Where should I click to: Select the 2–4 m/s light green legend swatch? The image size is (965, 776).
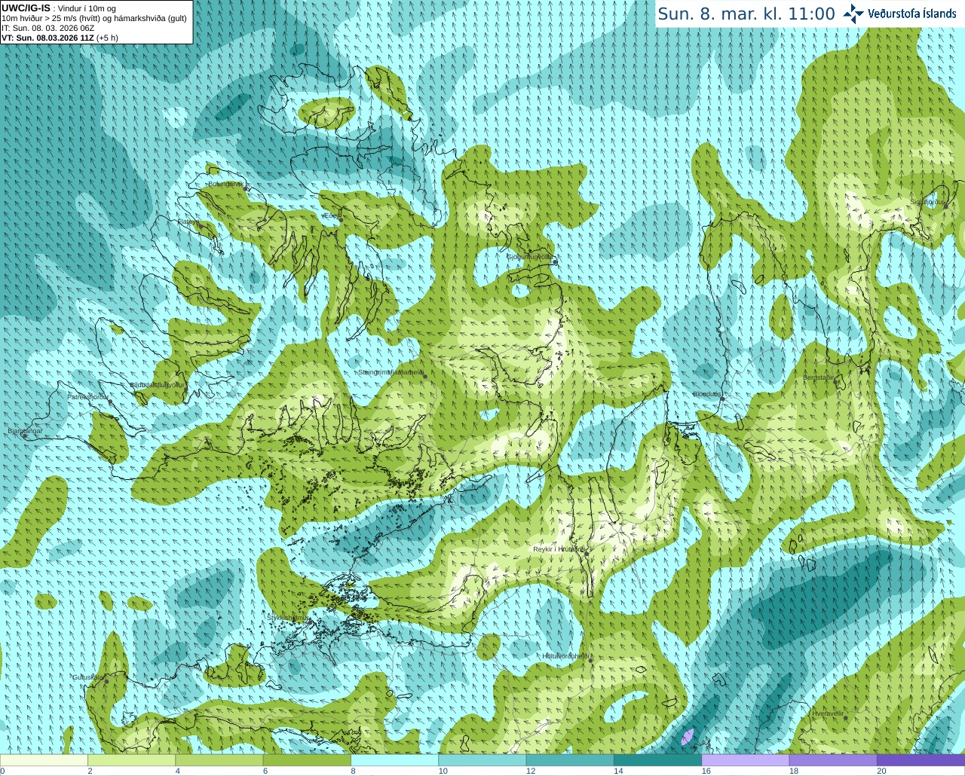pyautogui.click(x=132, y=760)
